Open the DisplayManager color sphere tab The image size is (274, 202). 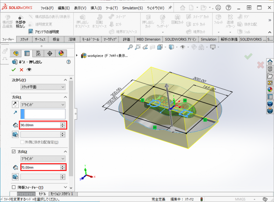(61, 54)
